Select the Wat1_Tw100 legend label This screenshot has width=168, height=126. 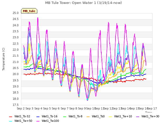[50, 121]
